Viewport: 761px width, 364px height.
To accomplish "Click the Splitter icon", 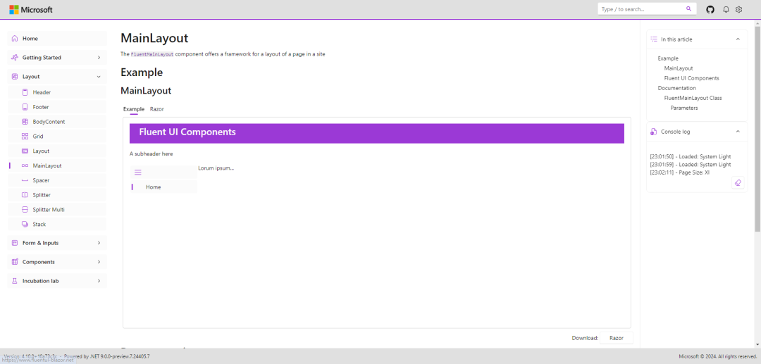I will pyautogui.click(x=25, y=195).
